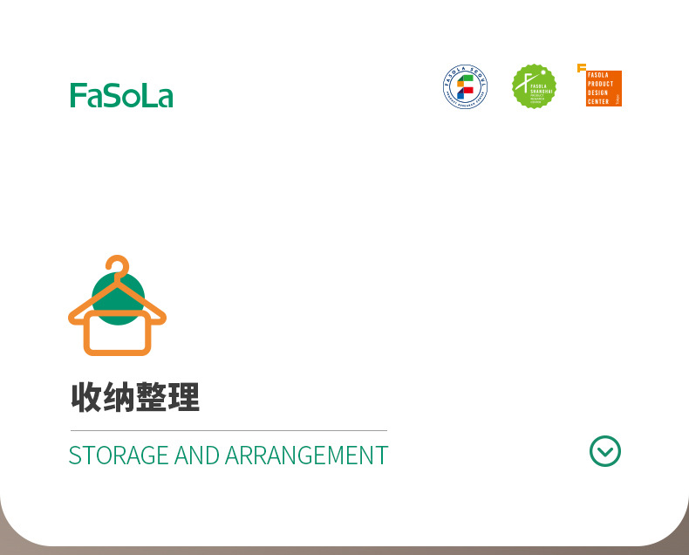Select the green FaSoLa Shanghai scalloped badge
The width and height of the screenshot is (689, 555).
[534, 86]
